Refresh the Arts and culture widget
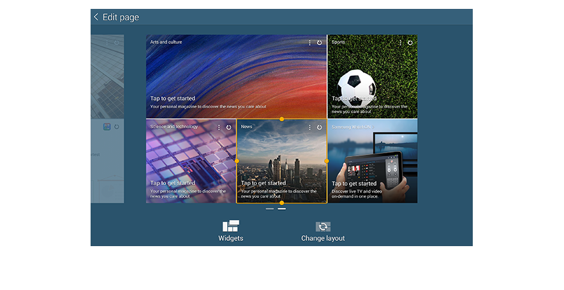The width and height of the screenshot is (564, 290). click(320, 43)
